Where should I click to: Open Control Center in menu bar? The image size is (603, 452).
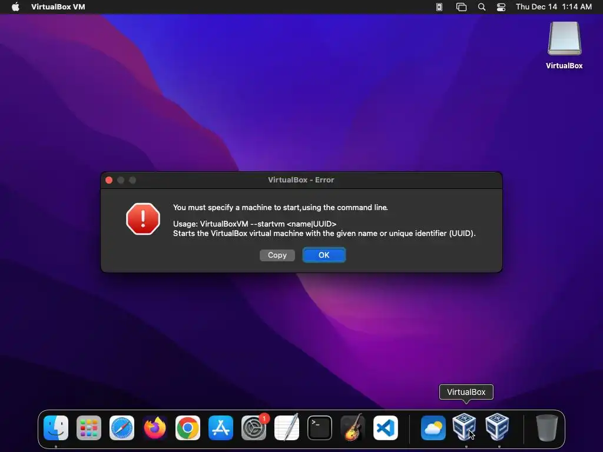coord(501,7)
